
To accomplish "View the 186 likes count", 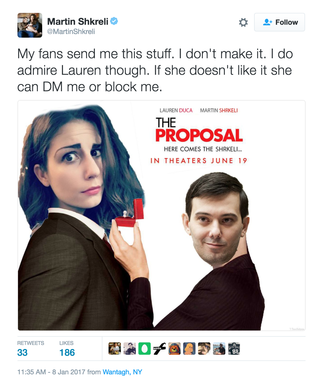I will (x=67, y=352).
